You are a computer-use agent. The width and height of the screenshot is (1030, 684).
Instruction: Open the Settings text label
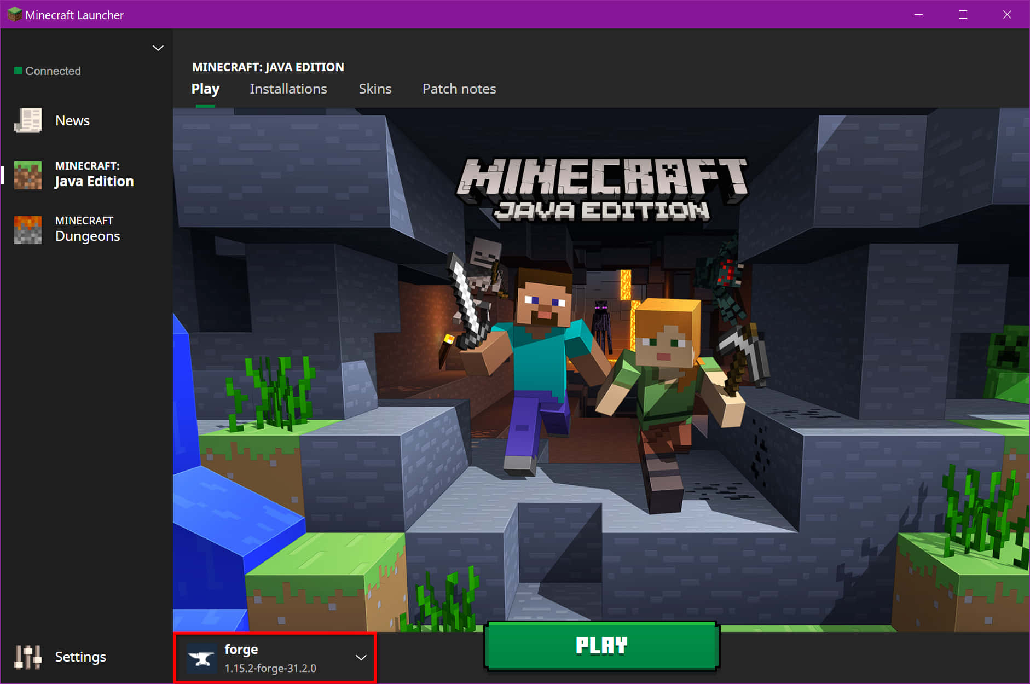pyautogui.click(x=80, y=657)
